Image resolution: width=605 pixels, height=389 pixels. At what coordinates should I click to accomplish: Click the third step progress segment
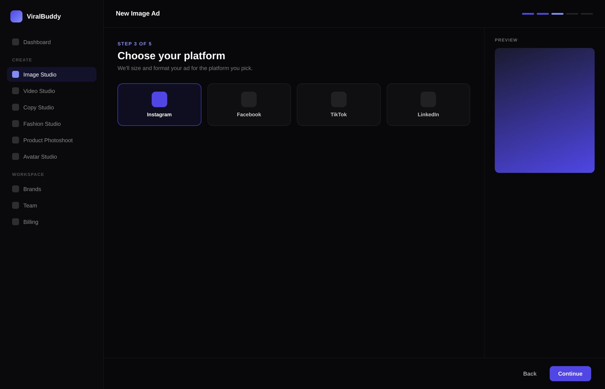557,14
